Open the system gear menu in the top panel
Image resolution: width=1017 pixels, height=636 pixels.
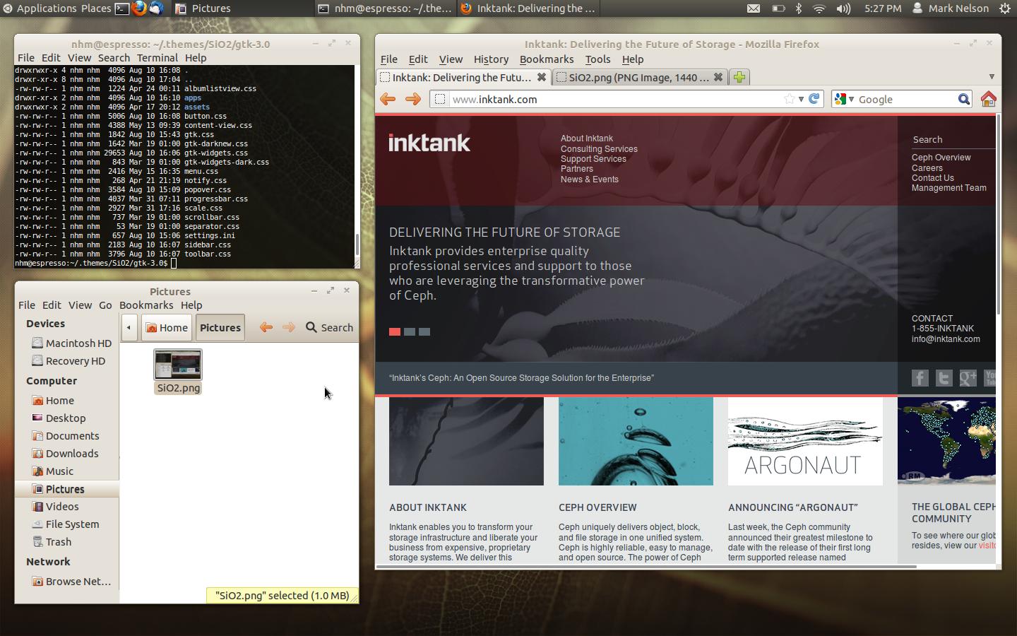(x=1005, y=8)
